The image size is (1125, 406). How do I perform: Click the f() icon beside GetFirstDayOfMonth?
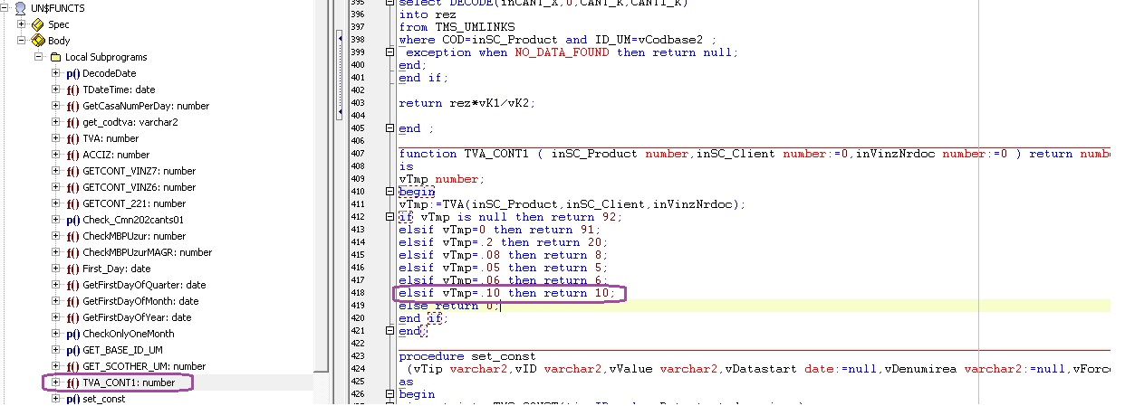73,301
